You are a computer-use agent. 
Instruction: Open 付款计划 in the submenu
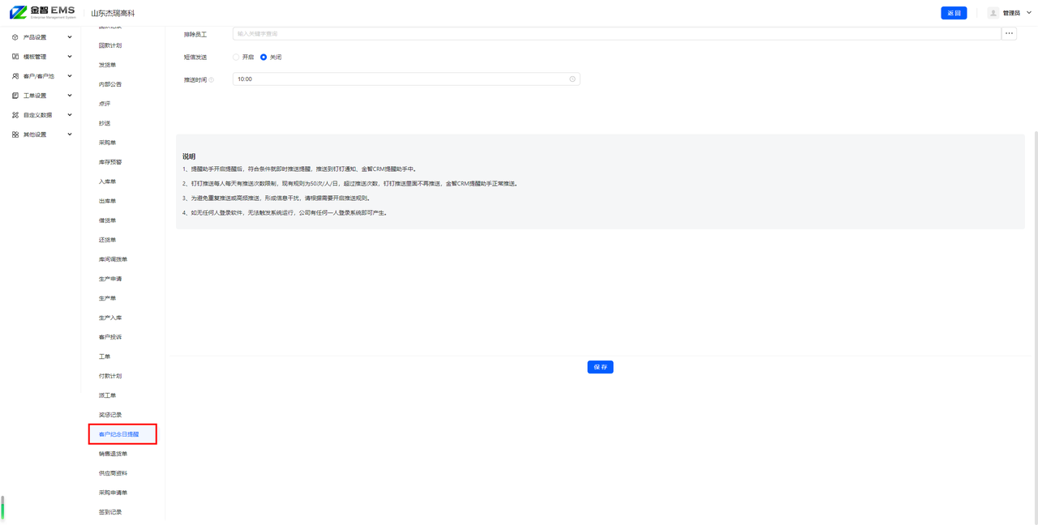110,376
